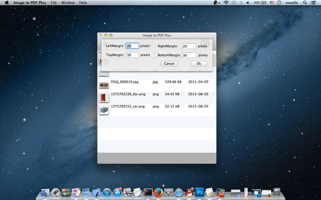Open App Store from the dock
This screenshot has height=200, width=321.
117,192
